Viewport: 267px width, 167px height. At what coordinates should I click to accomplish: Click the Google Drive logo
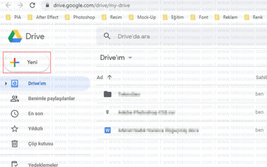click(15, 36)
